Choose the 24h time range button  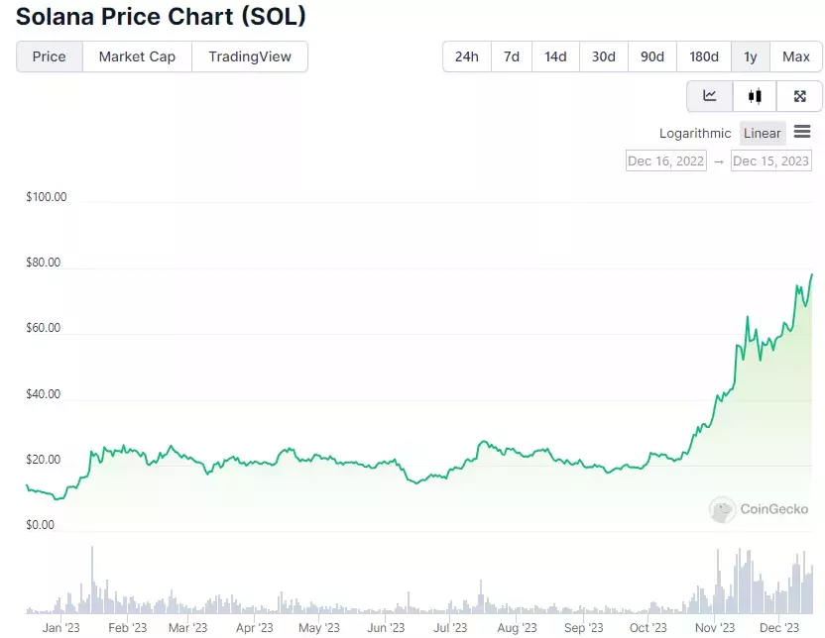tap(467, 56)
